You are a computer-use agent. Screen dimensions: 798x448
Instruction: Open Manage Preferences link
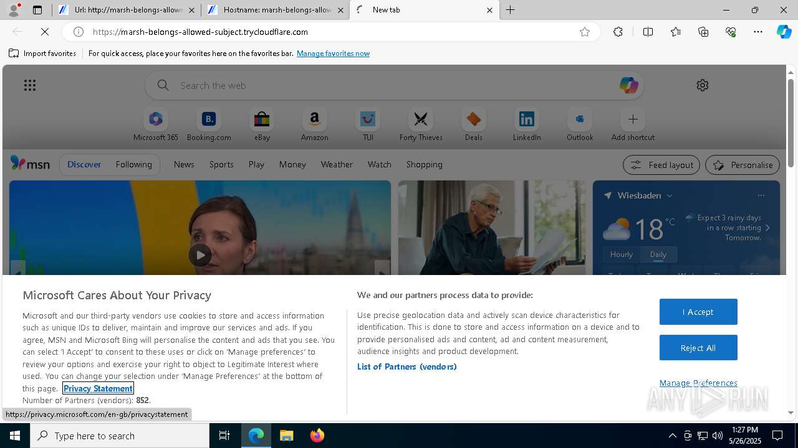point(698,383)
